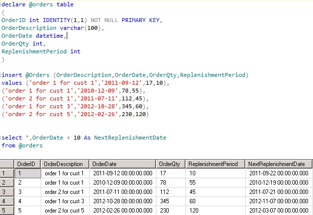The height and width of the screenshot is (215, 313).
Task: Select row header 3 in results grid
Action: click(x=7, y=192)
